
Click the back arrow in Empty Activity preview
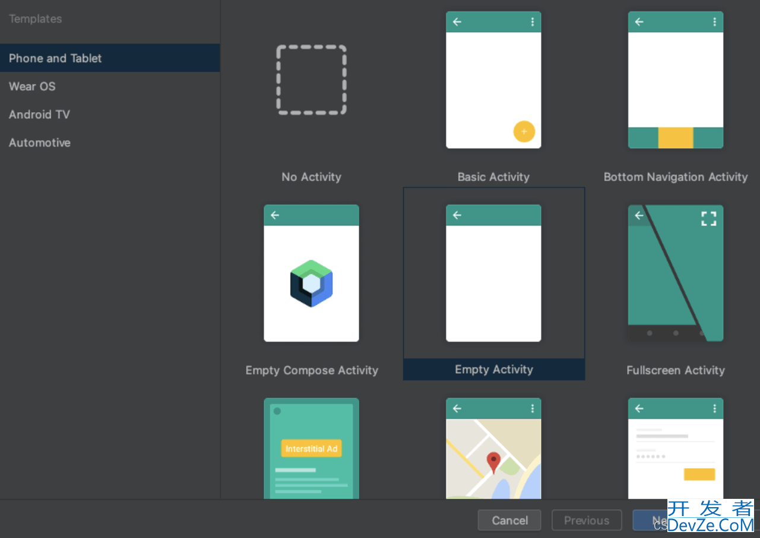tap(457, 215)
